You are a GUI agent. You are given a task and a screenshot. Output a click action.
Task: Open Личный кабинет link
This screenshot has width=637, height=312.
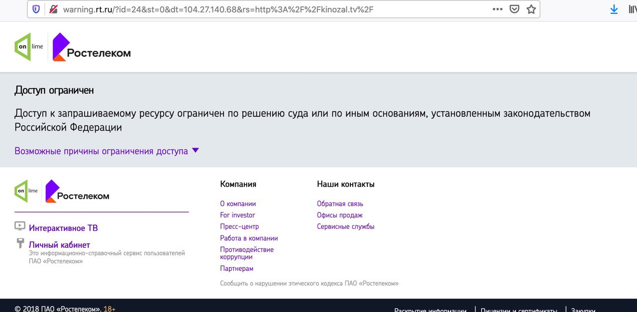pyautogui.click(x=59, y=245)
